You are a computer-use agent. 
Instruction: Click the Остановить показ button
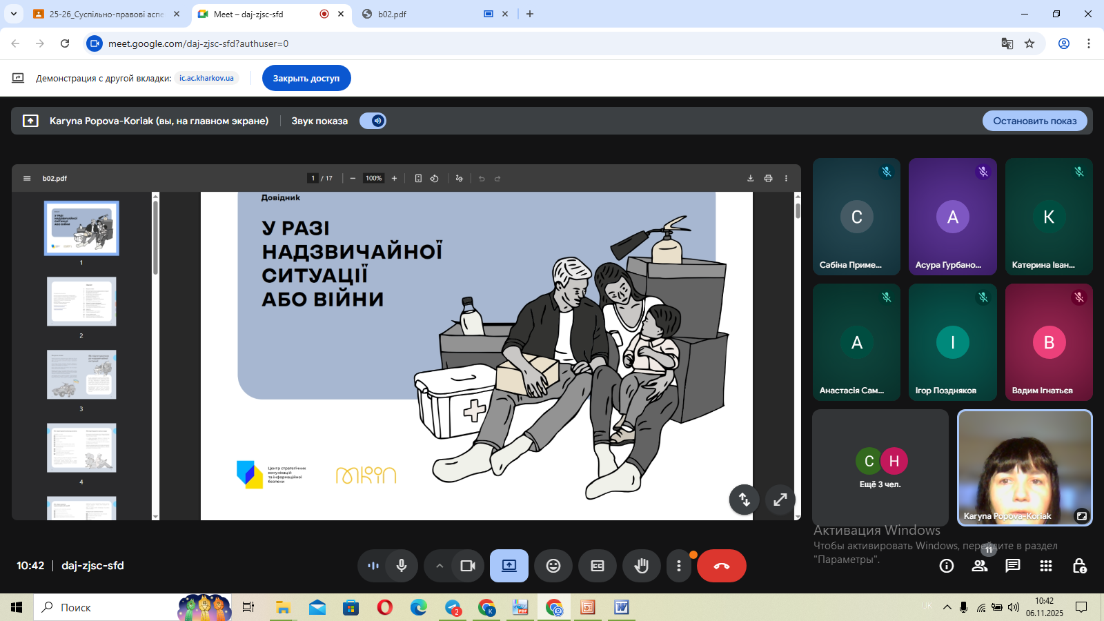(x=1034, y=121)
